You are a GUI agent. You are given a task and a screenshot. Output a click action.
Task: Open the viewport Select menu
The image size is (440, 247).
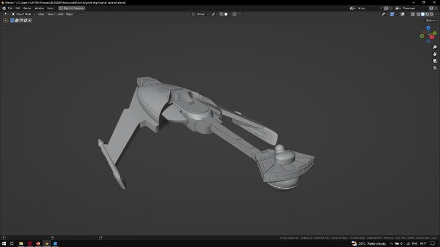point(51,14)
